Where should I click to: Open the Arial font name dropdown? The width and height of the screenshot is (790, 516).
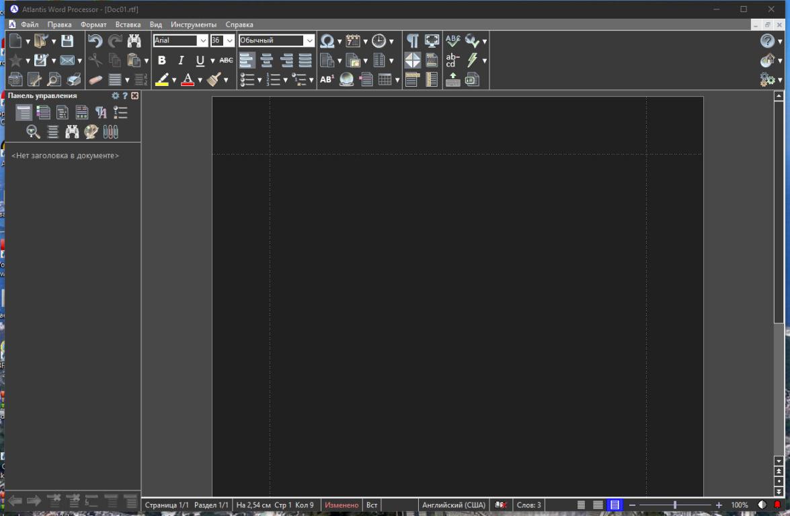(202, 40)
